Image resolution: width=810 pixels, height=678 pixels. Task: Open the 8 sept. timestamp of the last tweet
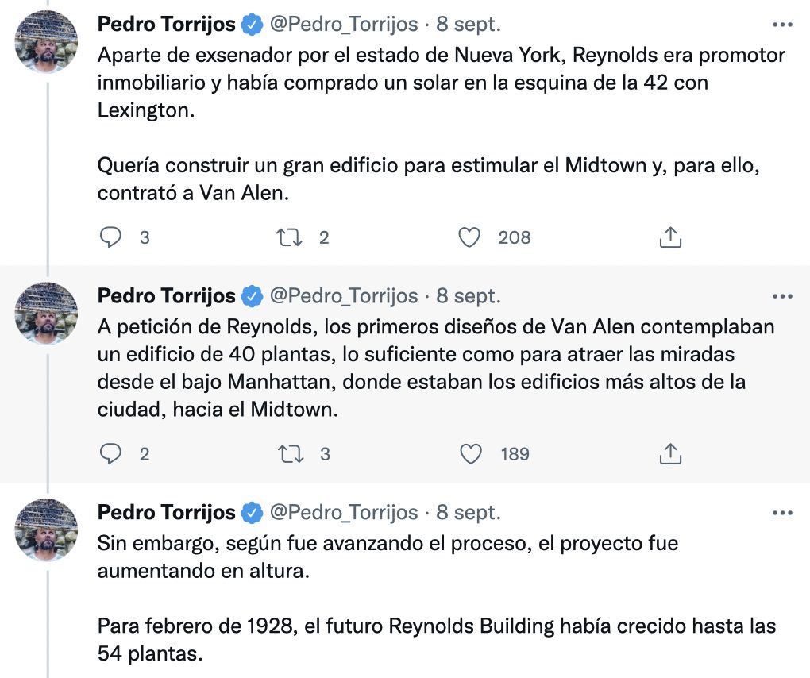469,513
